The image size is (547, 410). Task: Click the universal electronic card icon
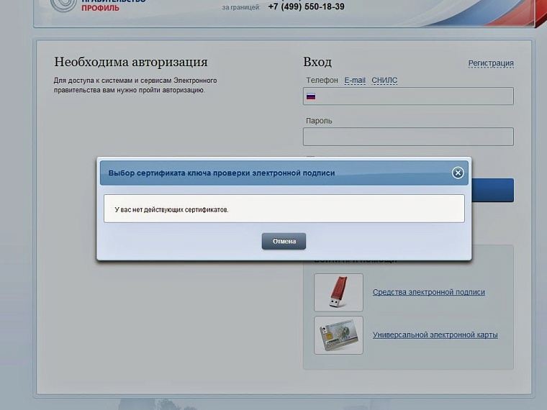[338, 335]
